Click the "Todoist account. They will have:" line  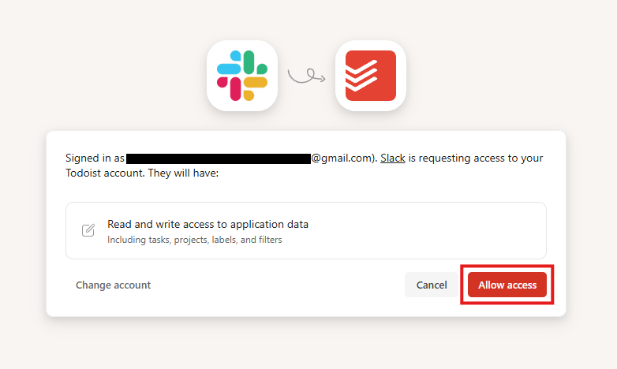[x=142, y=173]
